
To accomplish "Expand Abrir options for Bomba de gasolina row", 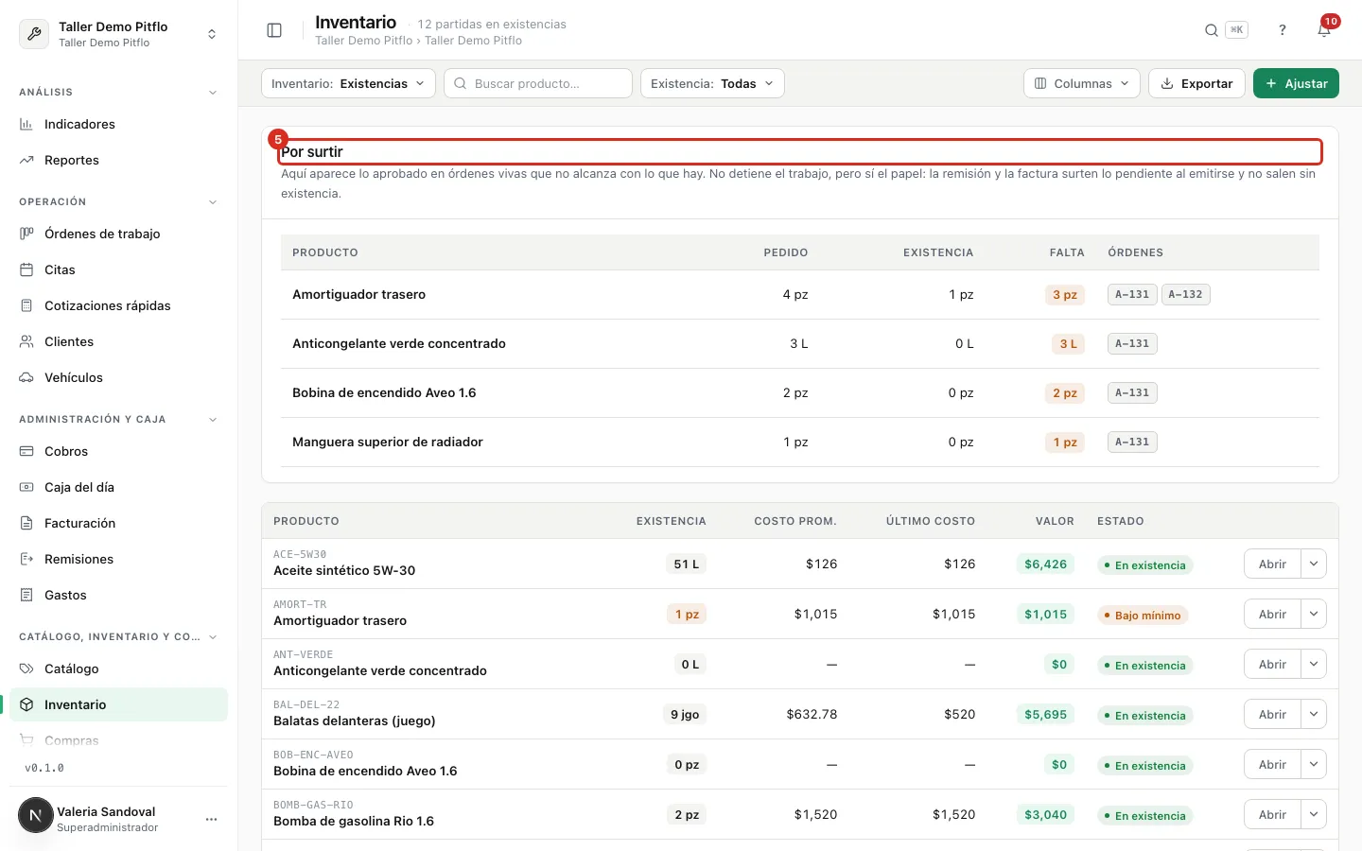I will tap(1314, 814).
